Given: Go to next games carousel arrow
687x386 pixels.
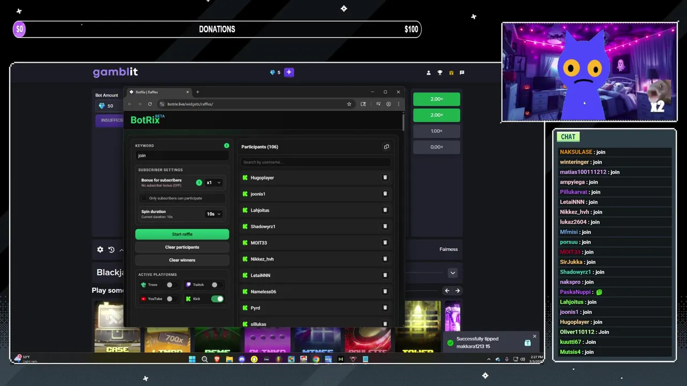Looking at the screenshot, I should [457, 291].
